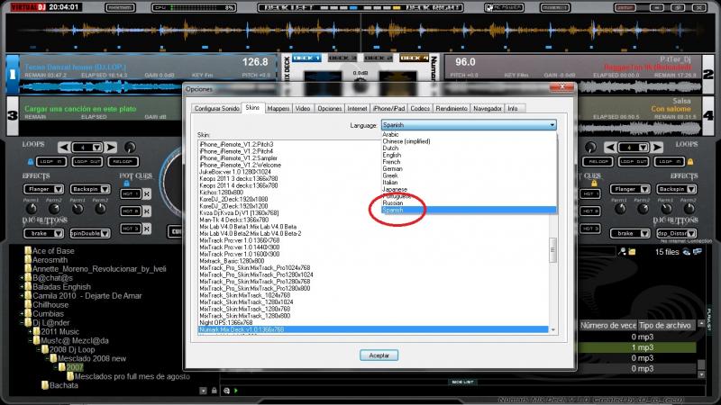
Task: Adjust right deck Backspin Parm2 knob
Action: click(x=689, y=209)
